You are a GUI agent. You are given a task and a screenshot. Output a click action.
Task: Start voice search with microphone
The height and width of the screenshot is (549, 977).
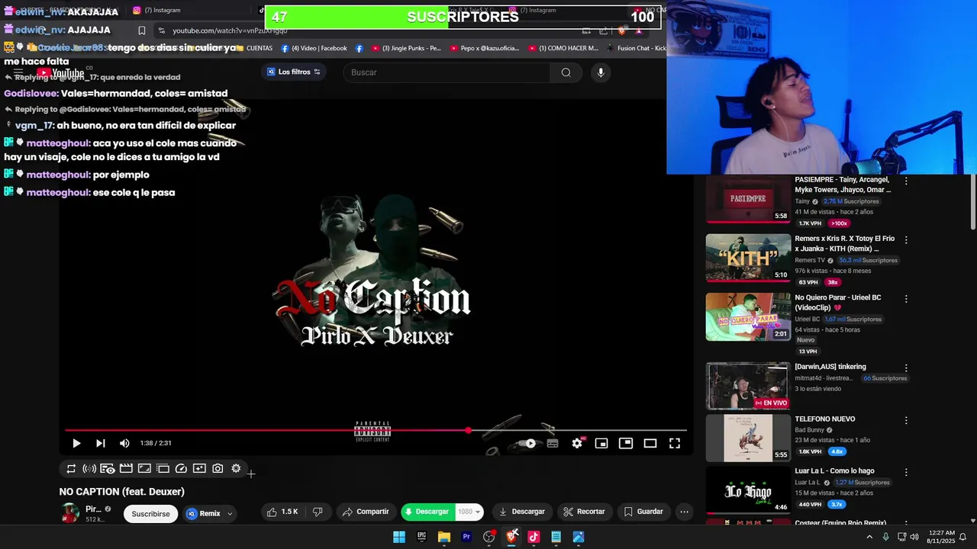click(601, 72)
